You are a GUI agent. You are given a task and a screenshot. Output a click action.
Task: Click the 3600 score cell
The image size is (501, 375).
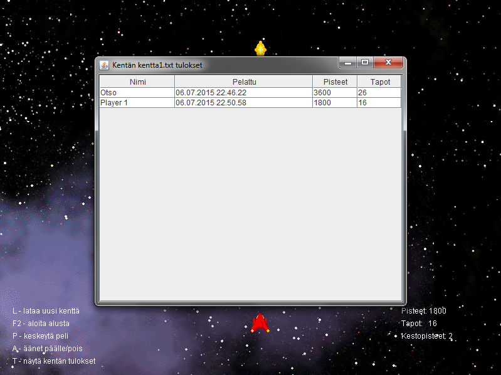coord(335,93)
